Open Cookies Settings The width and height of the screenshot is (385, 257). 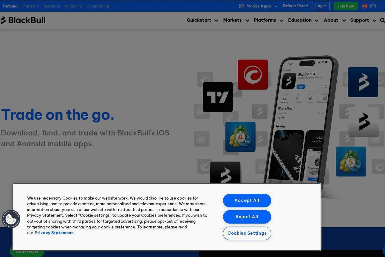click(247, 233)
